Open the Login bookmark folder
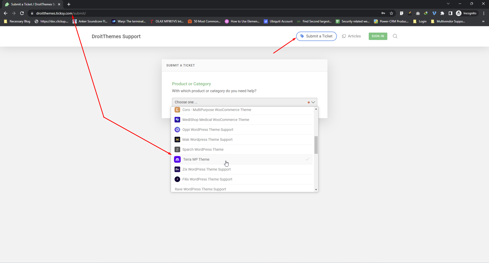Screen dimensions: 489x263 (420, 21)
